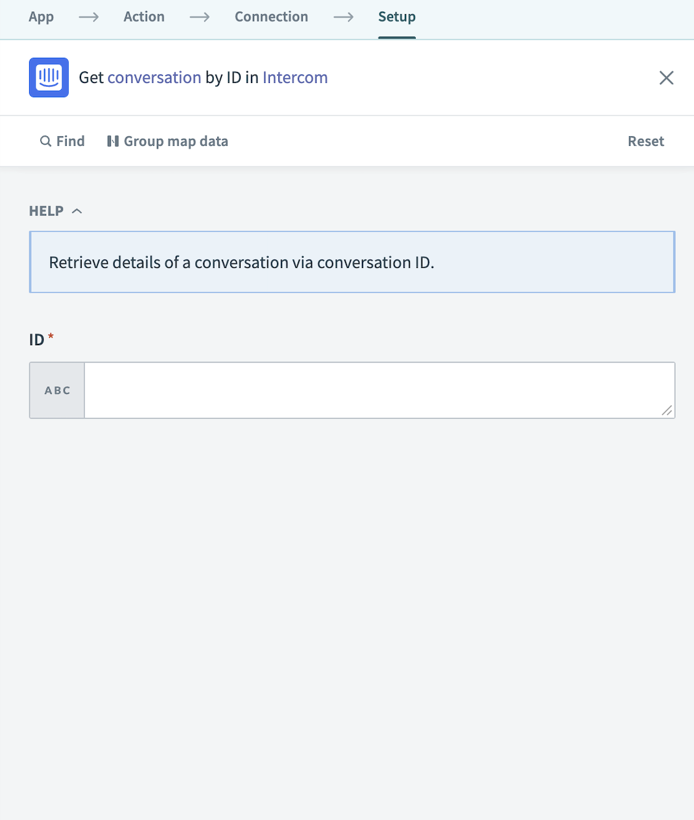The width and height of the screenshot is (694, 820).
Task: Click Find to search fields
Action: (x=62, y=141)
